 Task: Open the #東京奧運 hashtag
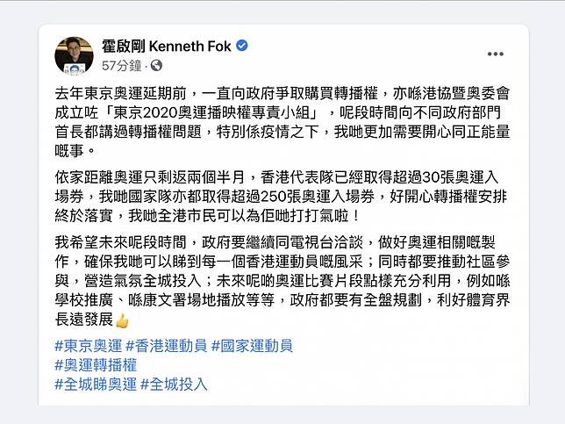click(88, 345)
